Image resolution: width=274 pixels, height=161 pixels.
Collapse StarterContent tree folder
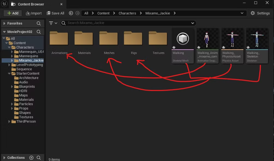tap(9, 74)
